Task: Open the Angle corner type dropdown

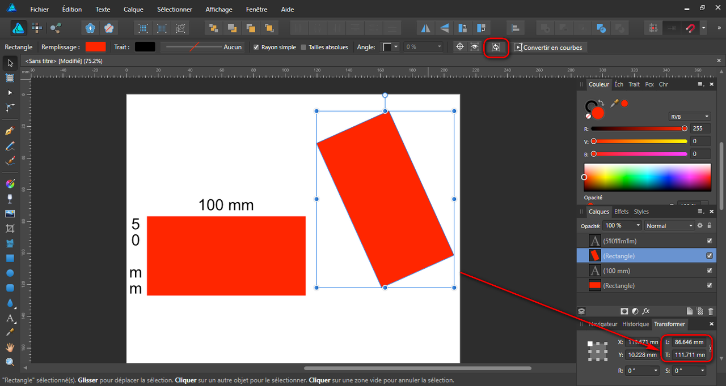Action: tap(390, 47)
